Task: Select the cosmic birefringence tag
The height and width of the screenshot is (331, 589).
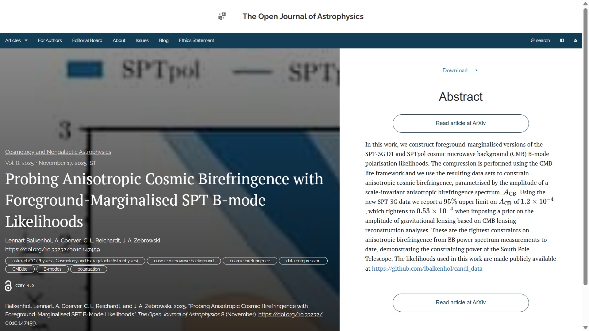Action: [250, 261]
